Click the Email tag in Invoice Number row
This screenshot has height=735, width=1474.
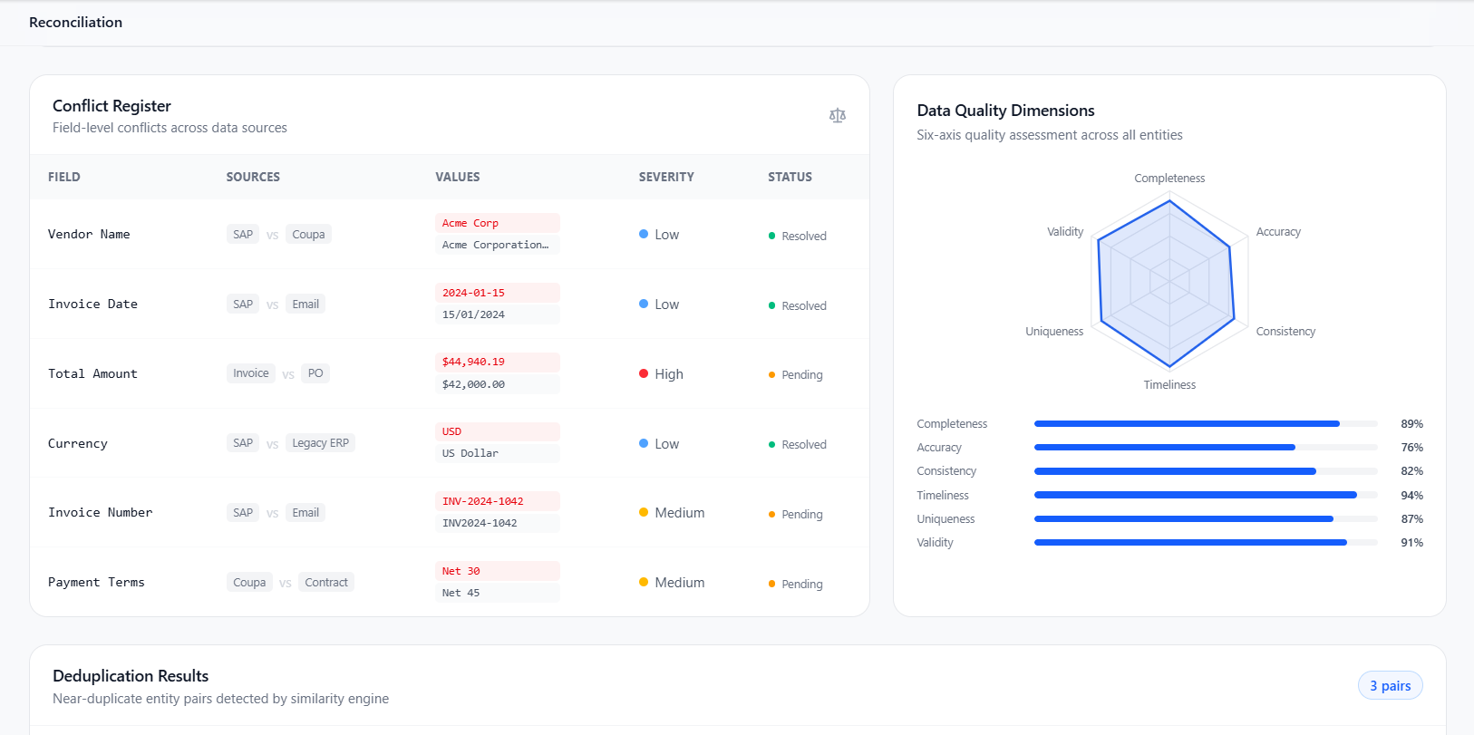pos(305,512)
